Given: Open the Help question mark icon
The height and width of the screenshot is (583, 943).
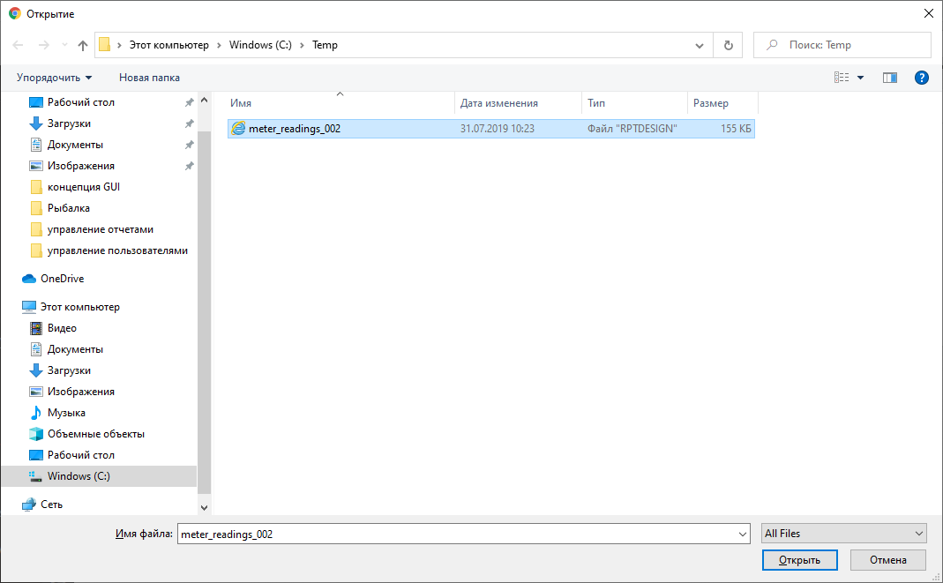Looking at the screenshot, I should point(922,78).
